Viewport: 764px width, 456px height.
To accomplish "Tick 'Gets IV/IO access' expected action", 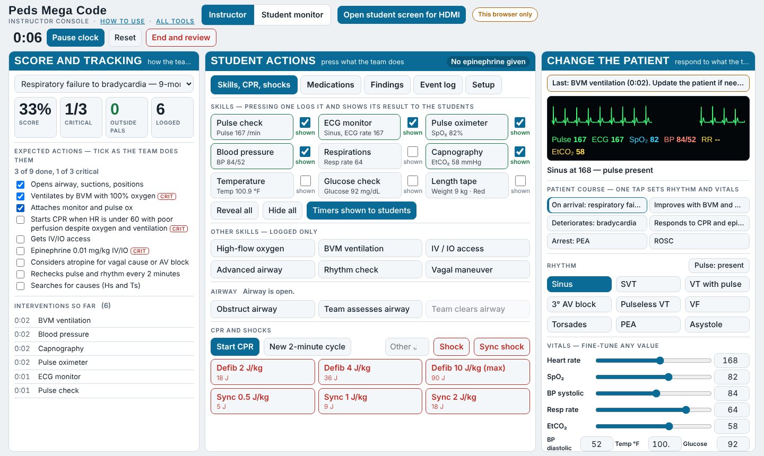I will (x=21, y=239).
